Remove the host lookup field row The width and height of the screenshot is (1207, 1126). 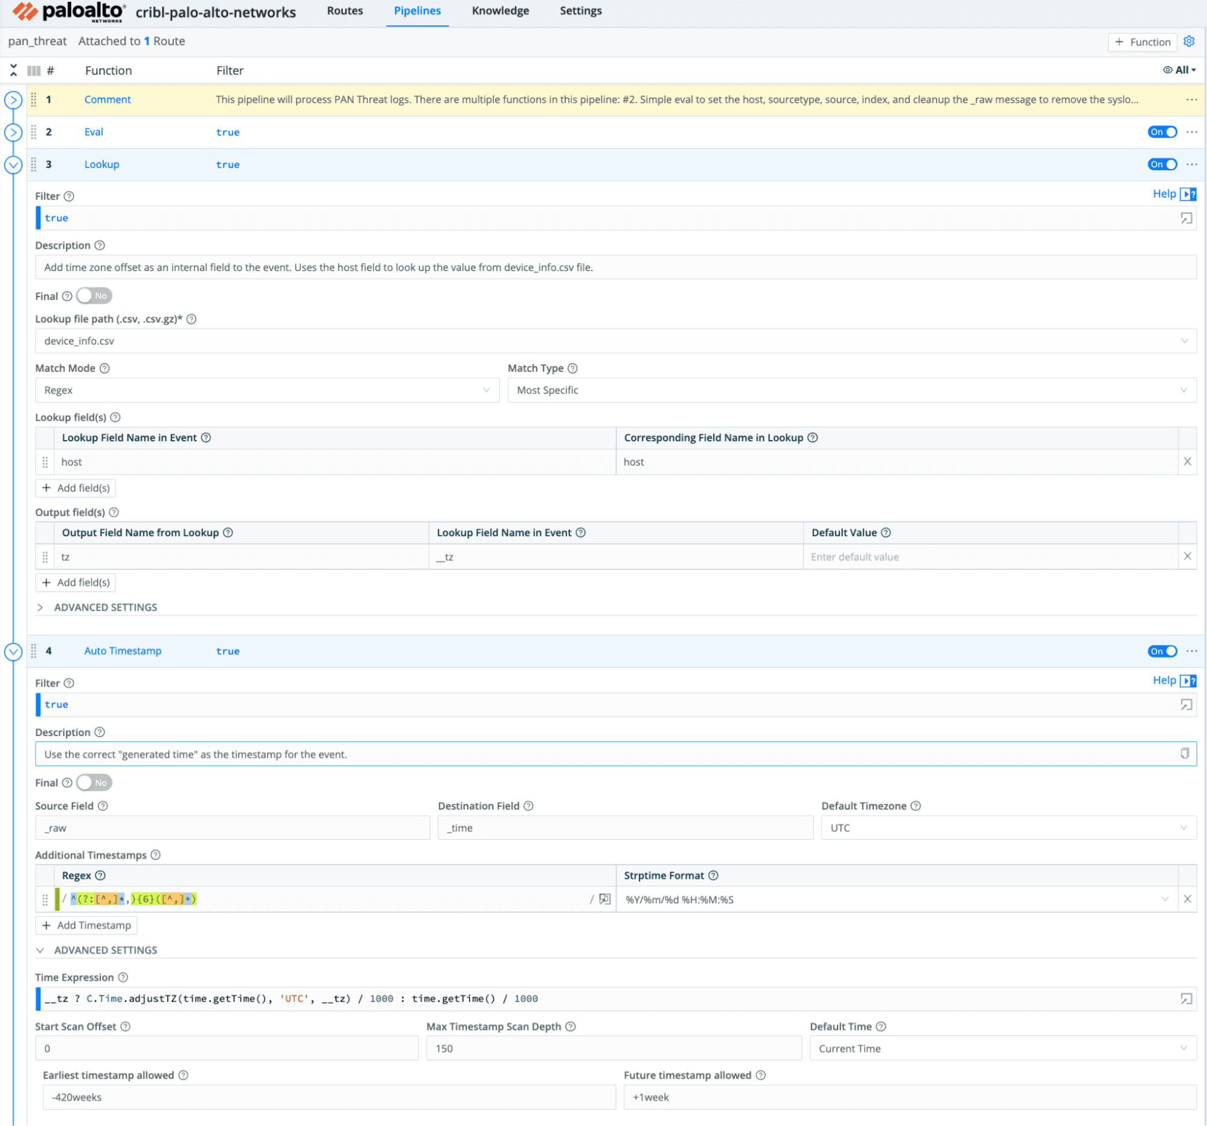1187,461
